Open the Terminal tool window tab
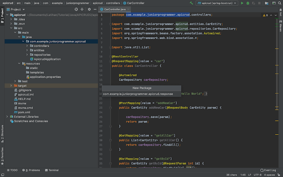 [x=52, y=170]
